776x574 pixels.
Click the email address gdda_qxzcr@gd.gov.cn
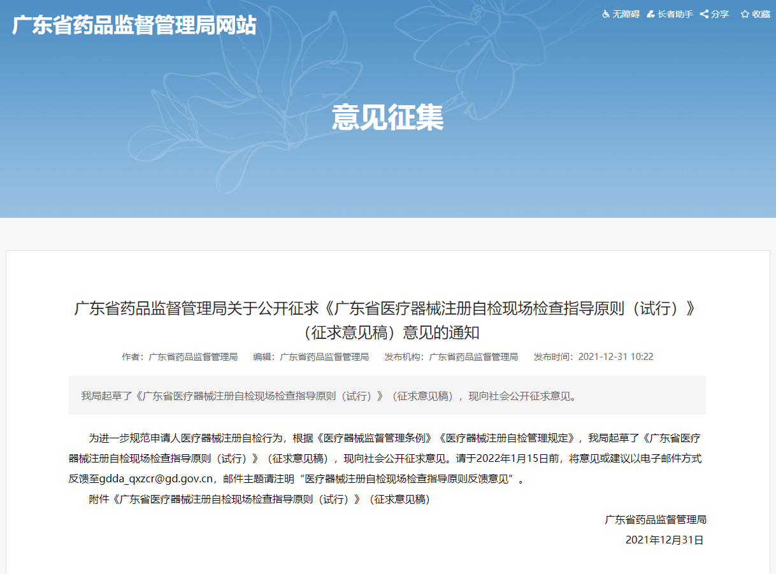pyautogui.click(x=155, y=478)
